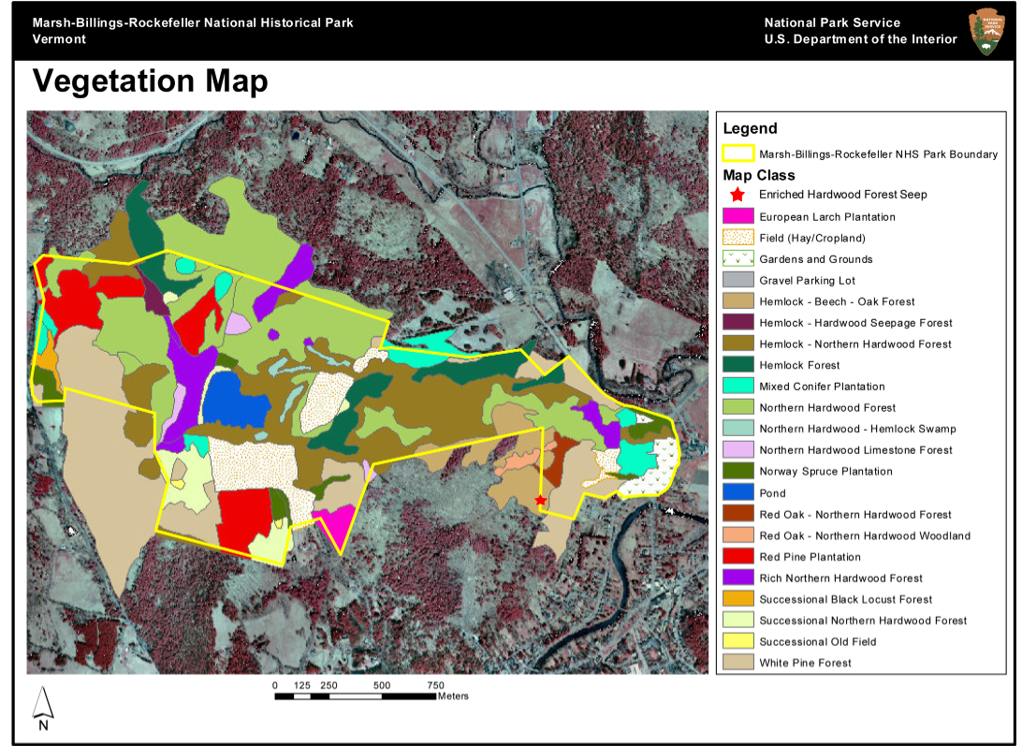Select the Gardens and Grounds legend swatch

pyautogui.click(x=737, y=259)
